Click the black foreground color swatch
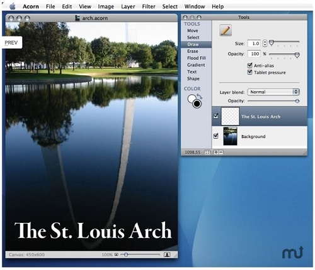 (x=197, y=104)
